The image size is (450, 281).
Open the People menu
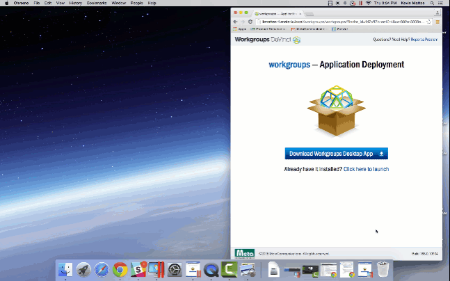tap(136, 3)
